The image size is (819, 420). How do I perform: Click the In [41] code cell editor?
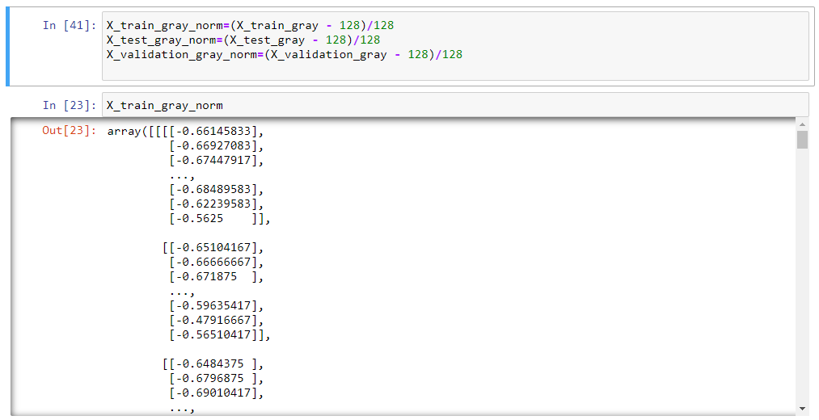455,46
